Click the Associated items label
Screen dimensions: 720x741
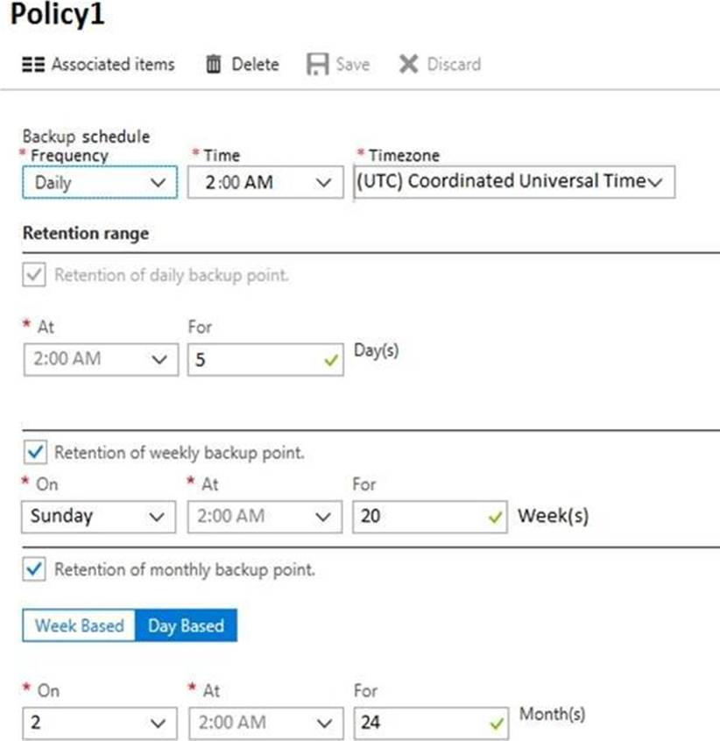click(113, 65)
